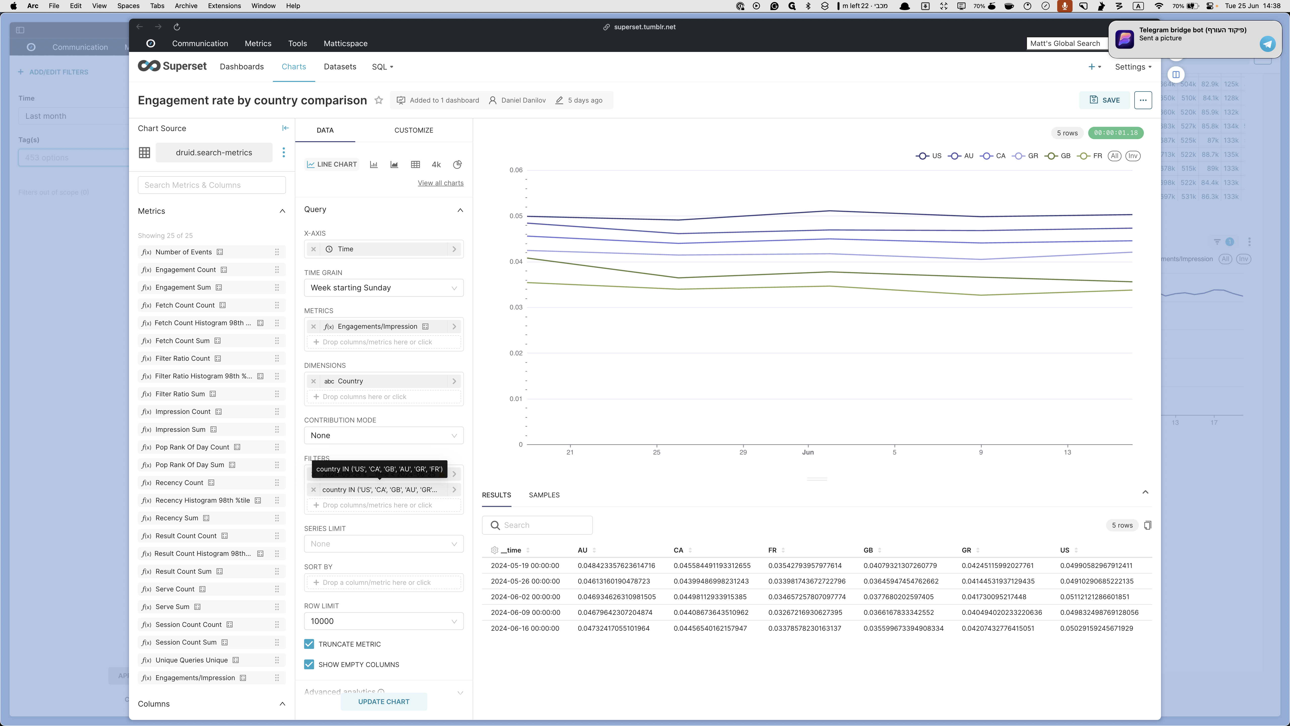The image size is (1290, 726).
Task: Copy results to clipboard icon
Action: click(x=1147, y=525)
